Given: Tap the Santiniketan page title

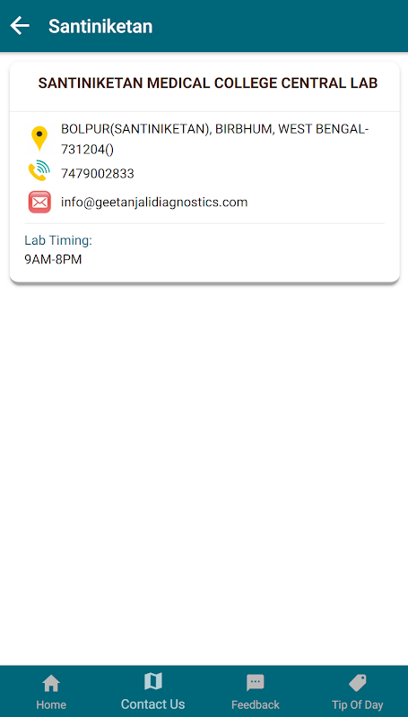Looking at the screenshot, I should coord(100,26).
